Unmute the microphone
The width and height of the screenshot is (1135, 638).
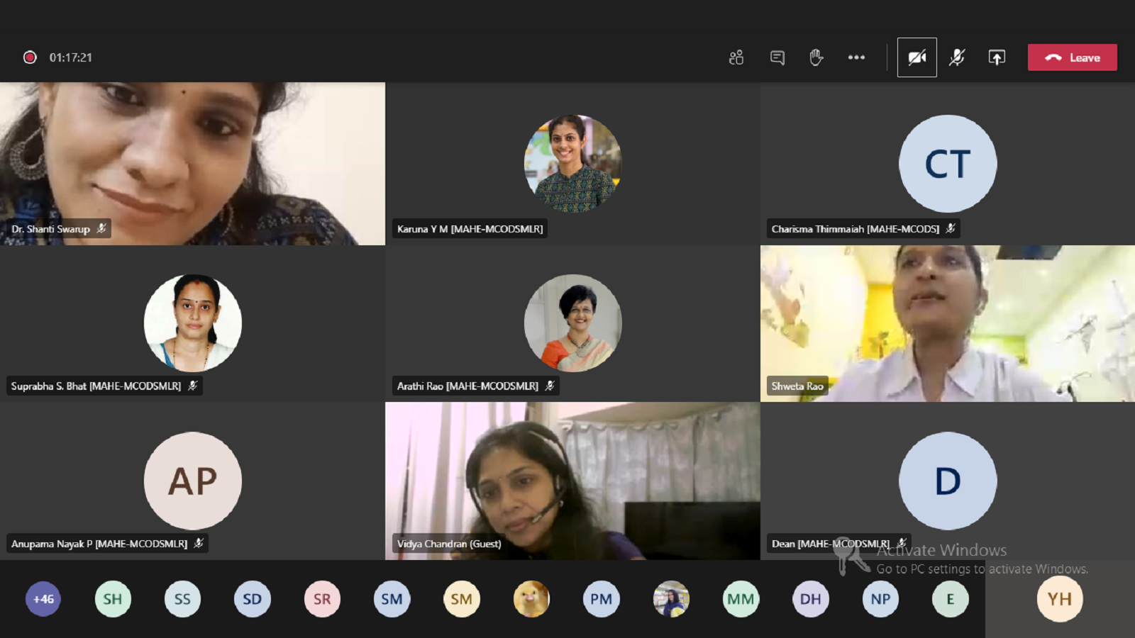pos(957,57)
